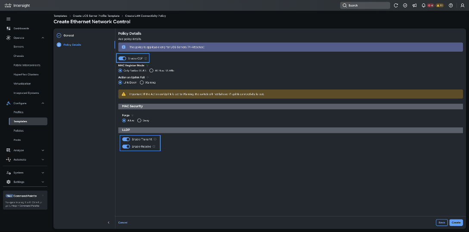This screenshot has width=469, height=232.
Task: Click info icon next to Enable CDP
Action: (x=146, y=58)
